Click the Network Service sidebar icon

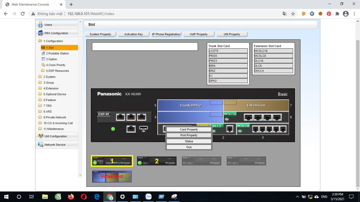[41, 144]
